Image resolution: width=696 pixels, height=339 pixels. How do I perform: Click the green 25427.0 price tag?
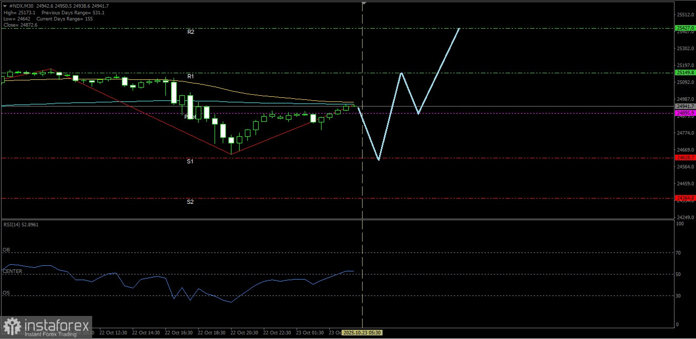click(685, 28)
